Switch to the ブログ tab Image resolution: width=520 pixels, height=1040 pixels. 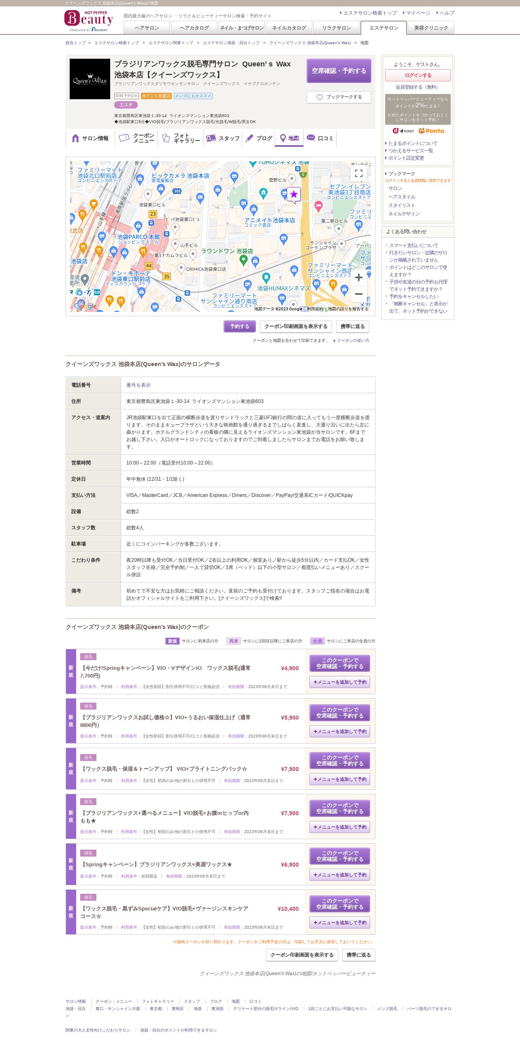point(258,139)
